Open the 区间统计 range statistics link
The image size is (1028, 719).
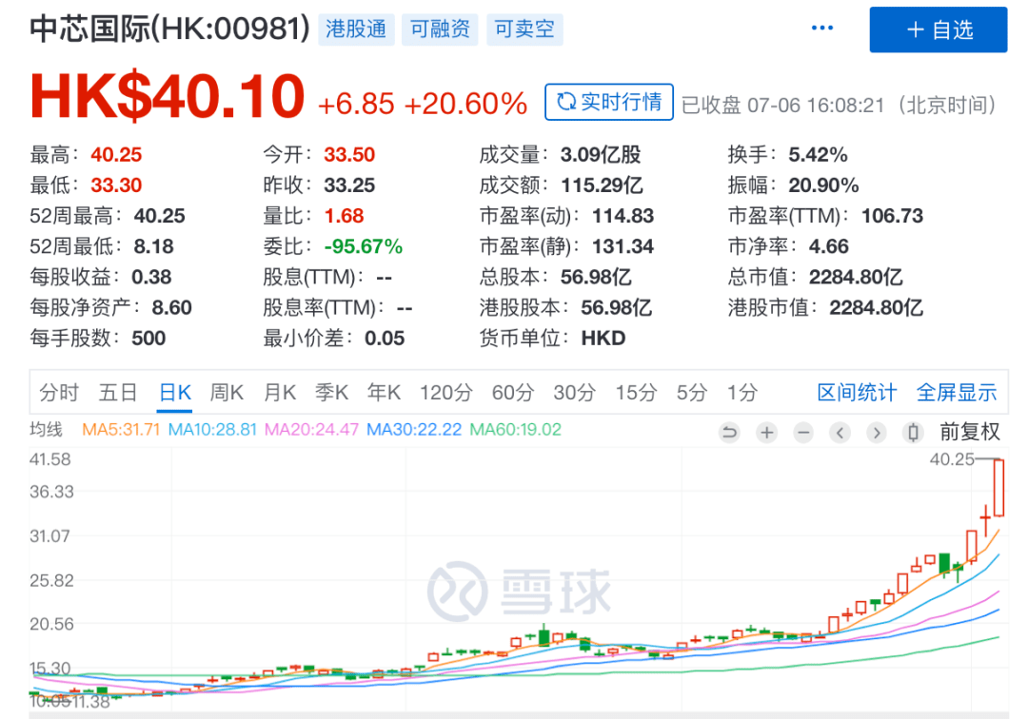(857, 392)
